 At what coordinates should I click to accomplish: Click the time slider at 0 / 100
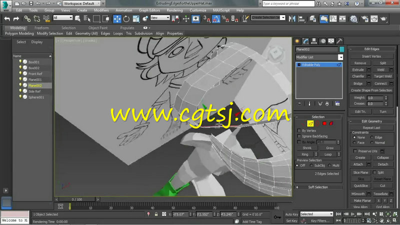[x=77, y=199]
